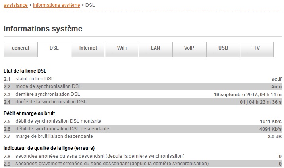This screenshot has height=168, width=284.
Task: Select the DSL tab
Action: click(54, 48)
